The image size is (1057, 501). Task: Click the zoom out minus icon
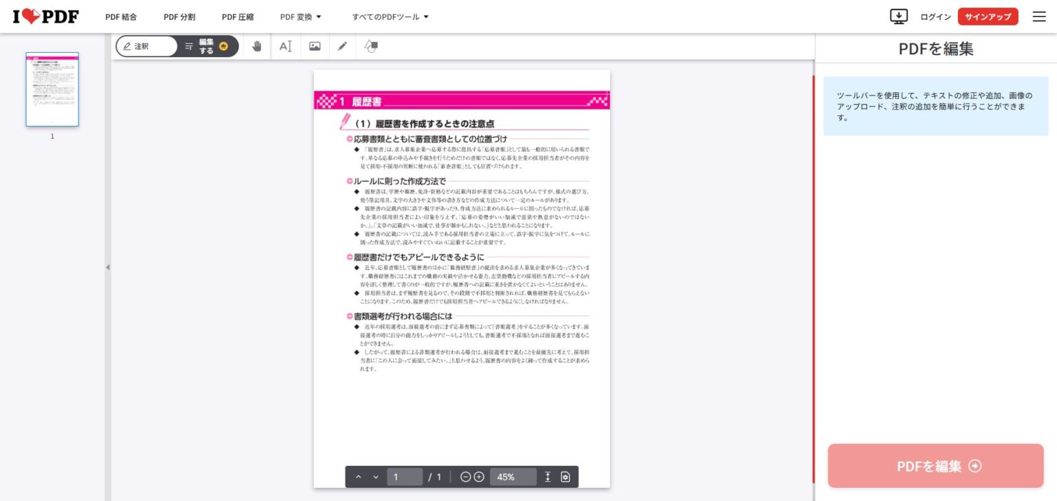(x=465, y=477)
